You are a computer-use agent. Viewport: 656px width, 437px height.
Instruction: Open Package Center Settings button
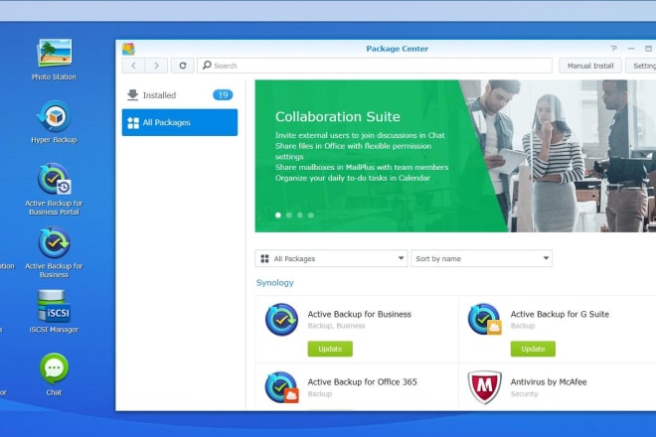642,66
